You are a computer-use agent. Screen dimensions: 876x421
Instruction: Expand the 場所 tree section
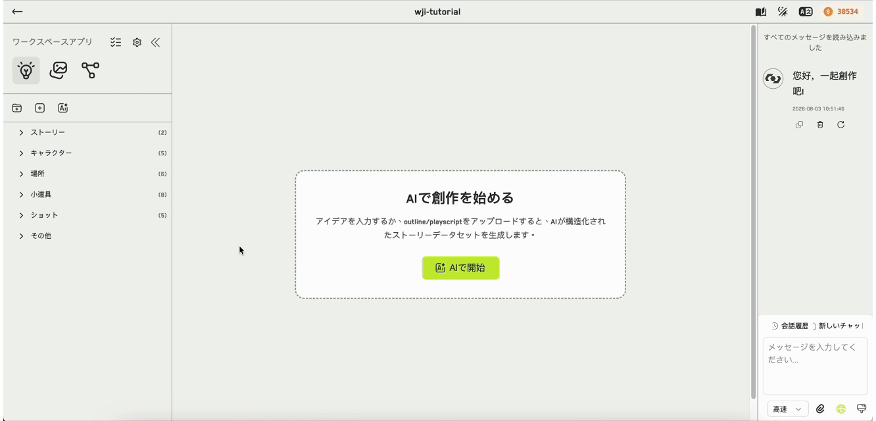click(22, 174)
